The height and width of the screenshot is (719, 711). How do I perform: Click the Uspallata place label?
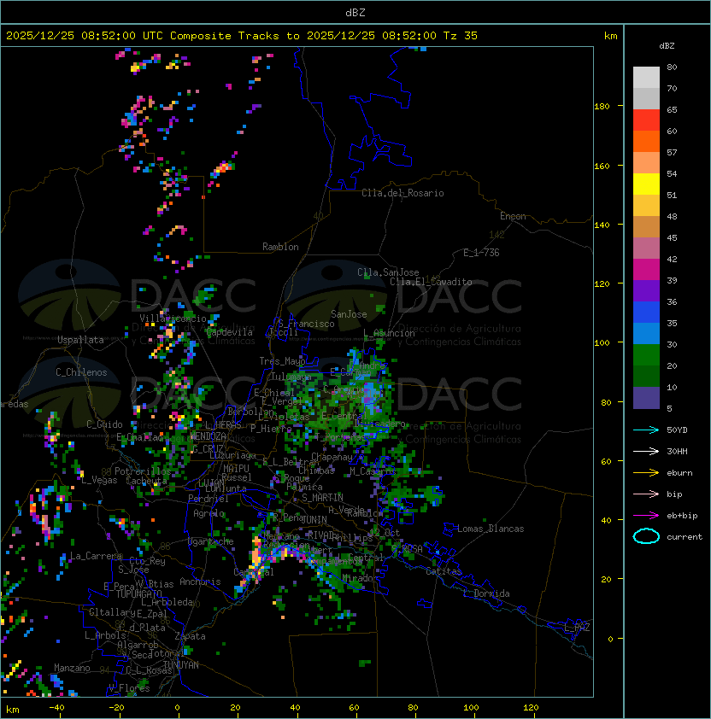coord(80,340)
